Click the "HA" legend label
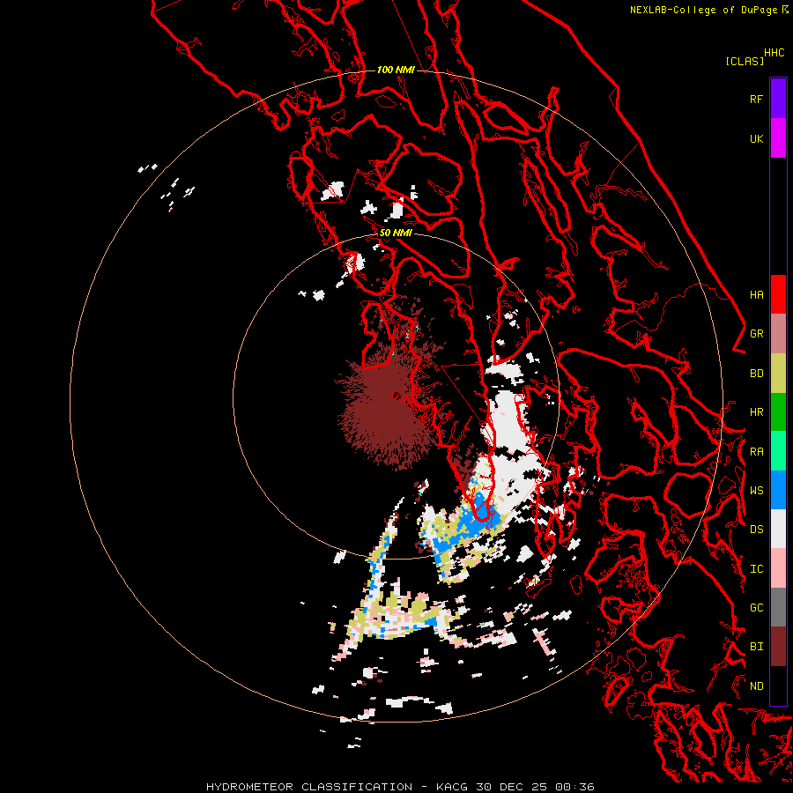The width and height of the screenshot is (793, 793). pos(756,294)
